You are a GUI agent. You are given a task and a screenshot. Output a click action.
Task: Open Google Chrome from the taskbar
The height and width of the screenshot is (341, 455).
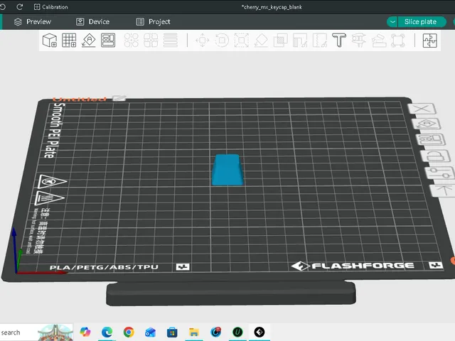(129, 332)
